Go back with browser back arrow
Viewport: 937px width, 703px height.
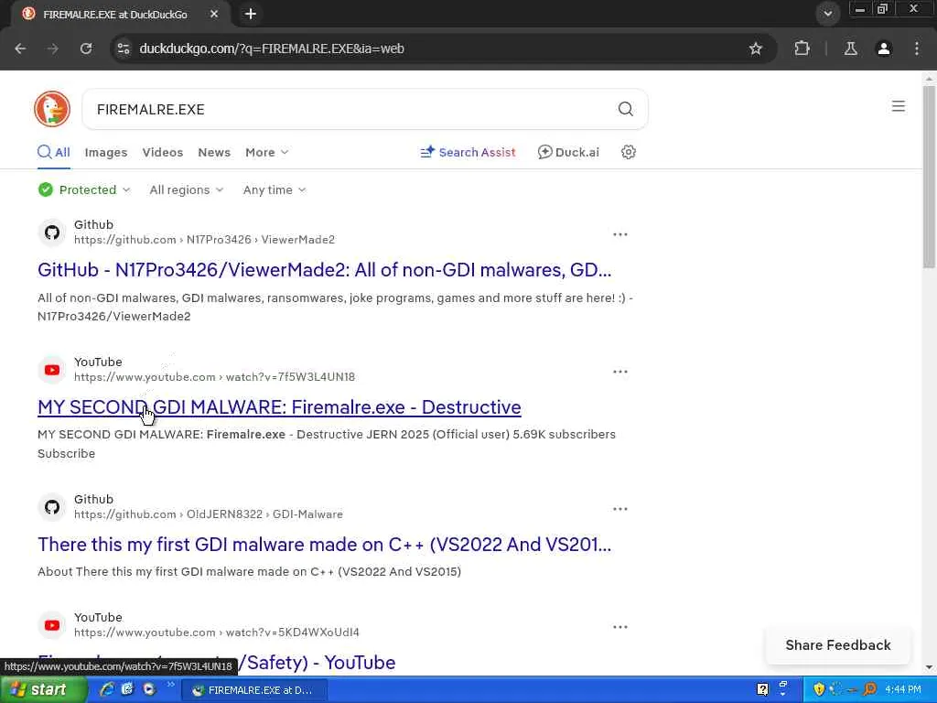click(20, 49)
